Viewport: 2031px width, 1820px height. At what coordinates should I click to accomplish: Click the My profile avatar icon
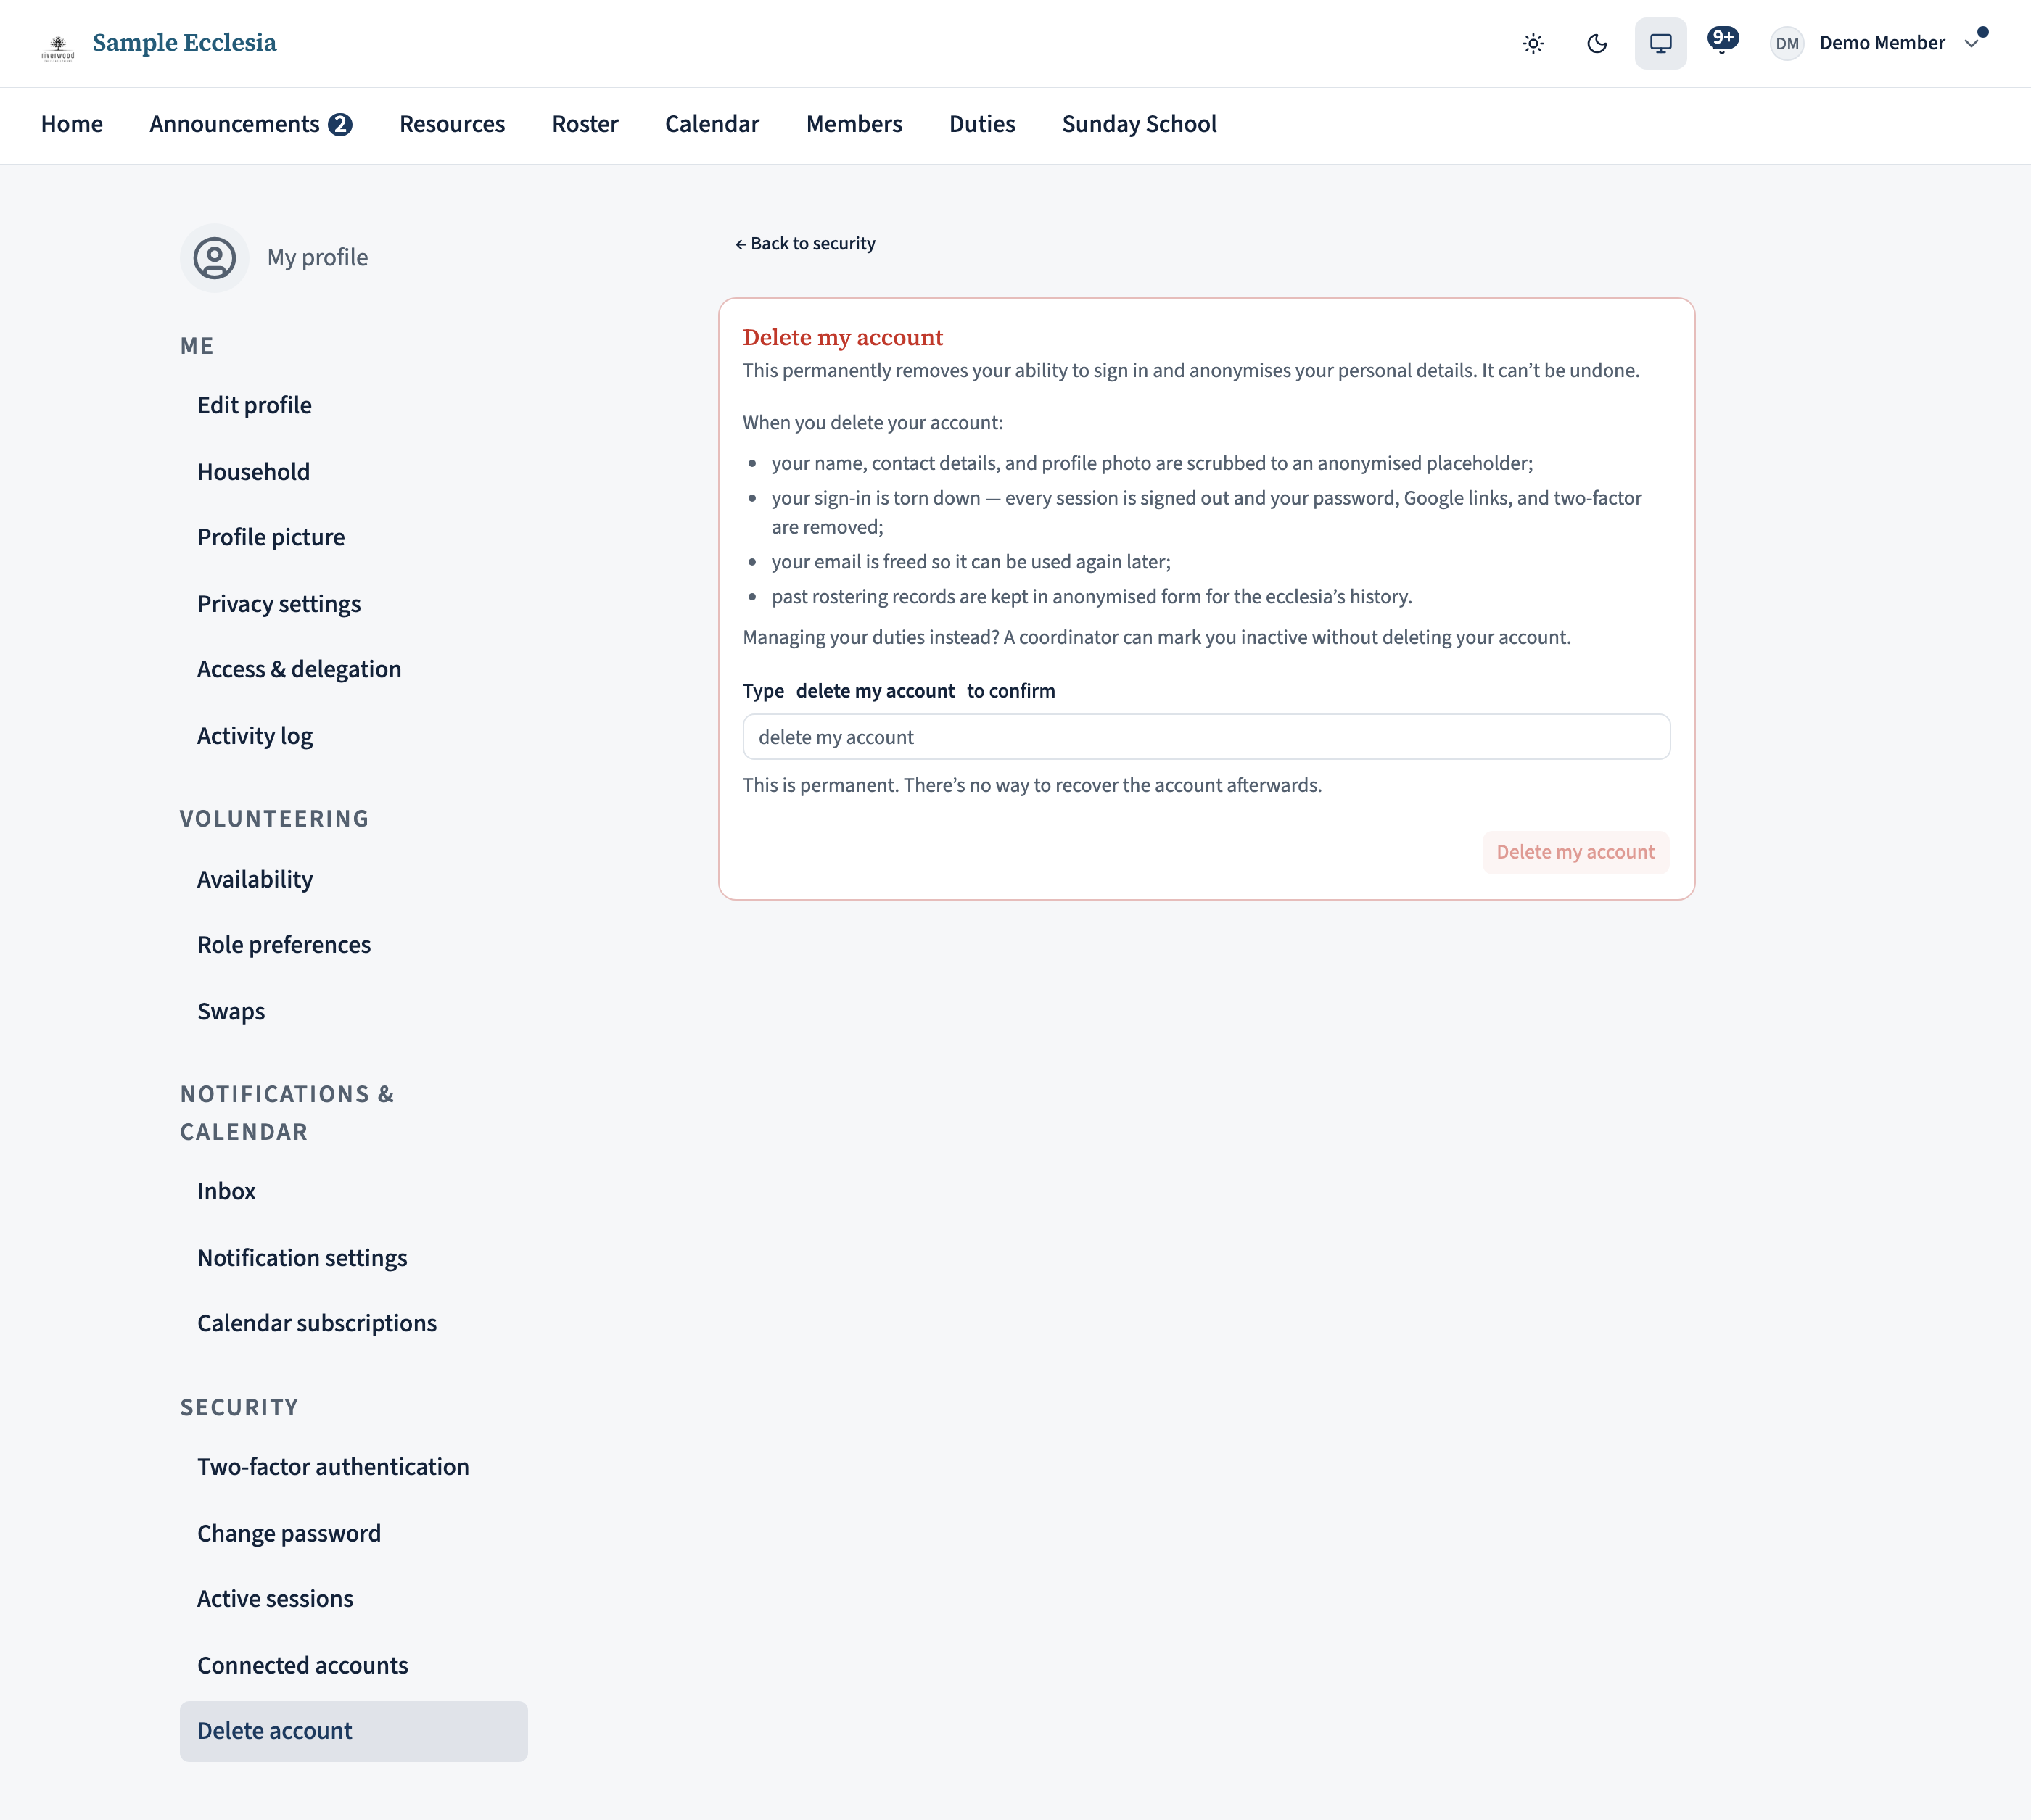click(214, 258)
